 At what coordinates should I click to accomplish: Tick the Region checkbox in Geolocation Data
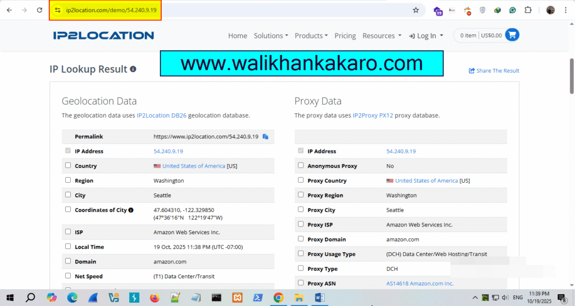click(x=68, y=180)
